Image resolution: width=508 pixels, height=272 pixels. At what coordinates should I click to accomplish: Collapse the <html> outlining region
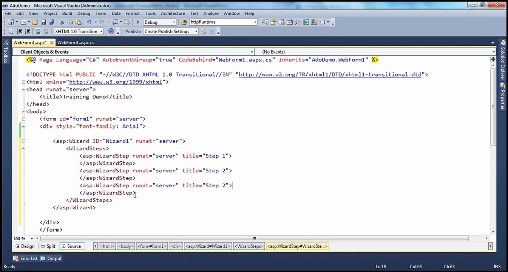click(23, 82)
